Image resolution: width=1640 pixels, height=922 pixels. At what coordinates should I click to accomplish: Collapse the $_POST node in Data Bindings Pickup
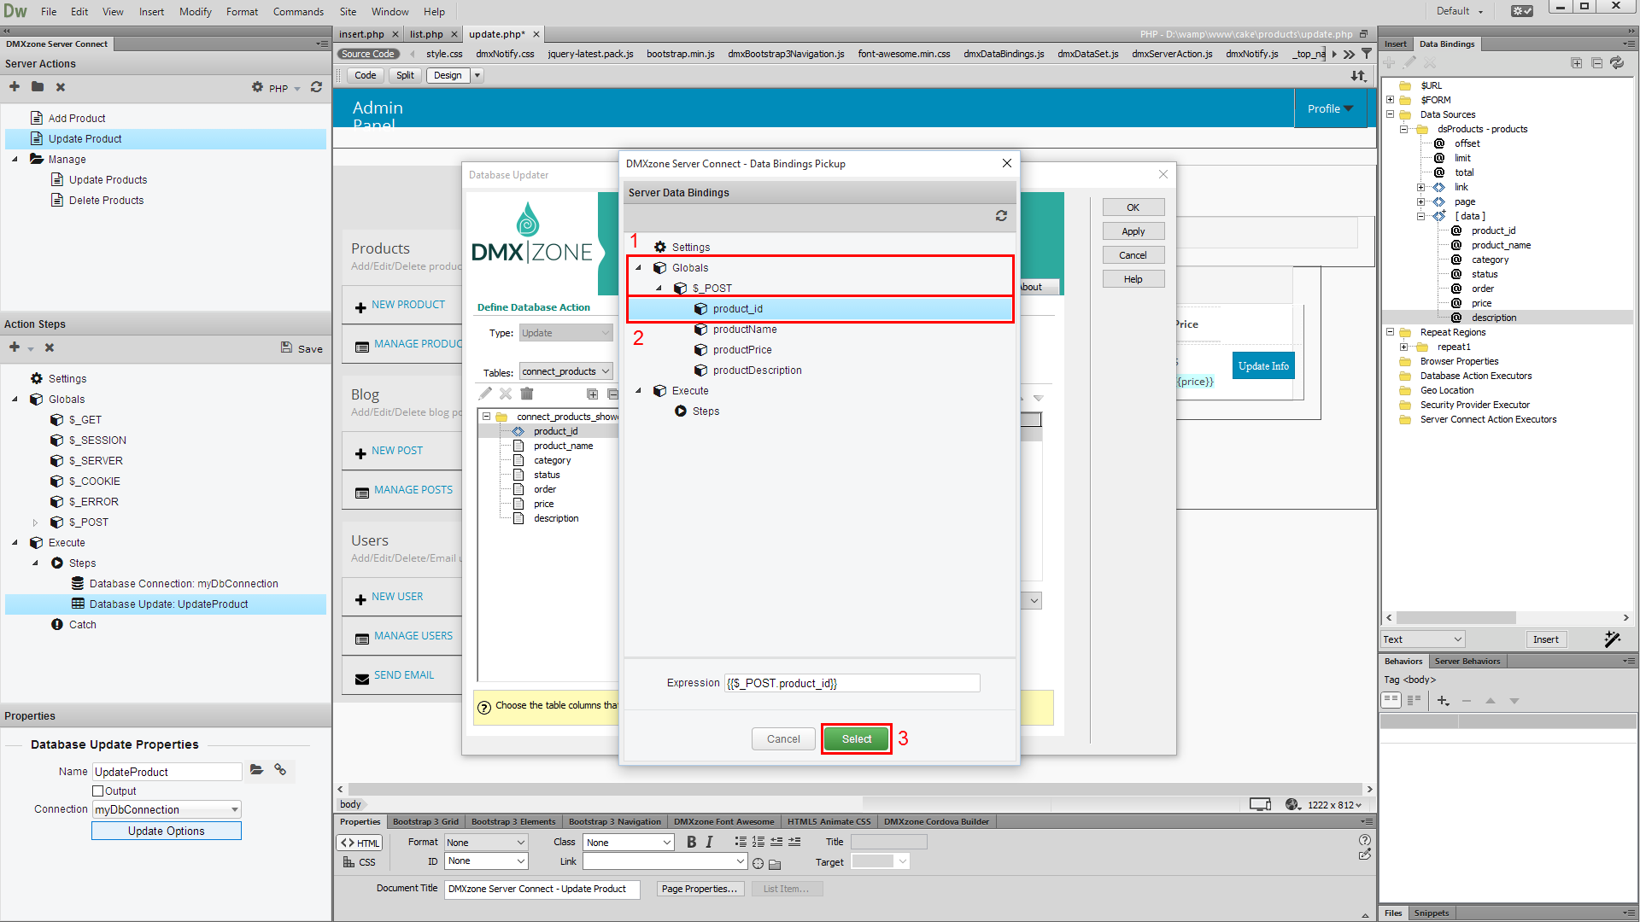point(659,288)
